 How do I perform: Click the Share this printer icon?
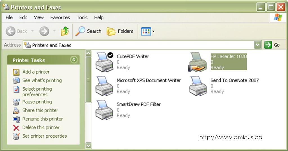pyautogui.click(x=16, y=110)
